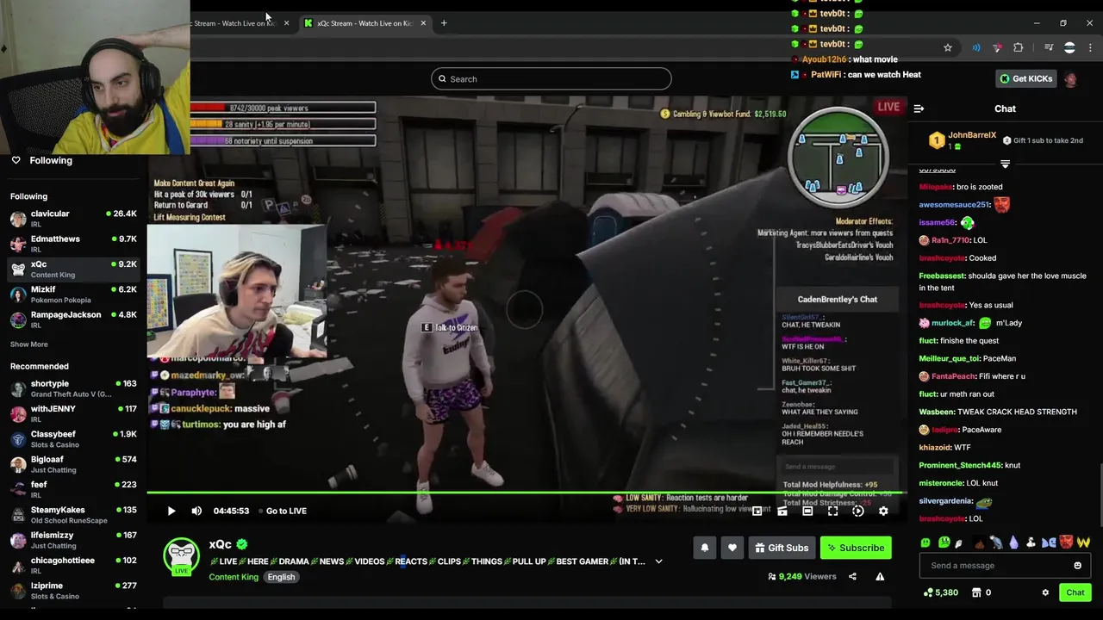1103x620 pixels.
Task: Open Iziprime Slots & Casino channel
Action: 73,591
